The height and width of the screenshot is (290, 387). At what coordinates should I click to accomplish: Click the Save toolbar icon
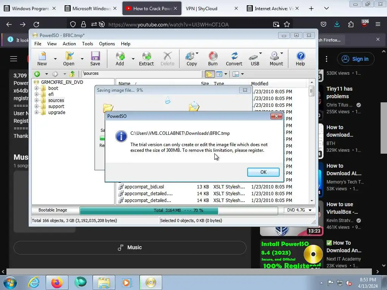(95, 59)
